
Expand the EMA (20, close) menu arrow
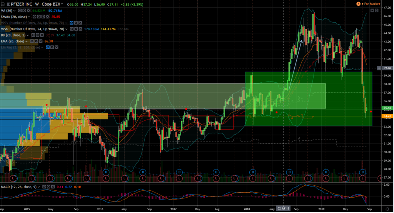[27, 42]
